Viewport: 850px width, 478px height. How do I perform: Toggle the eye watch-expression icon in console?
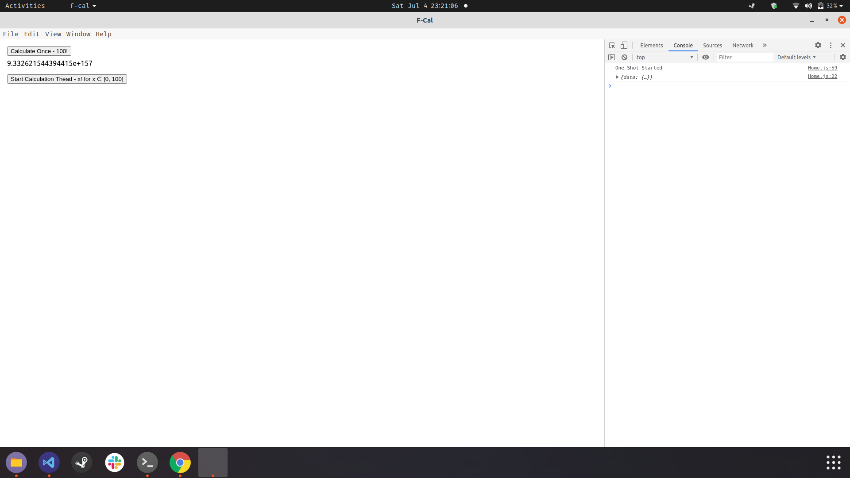point(706,57)
